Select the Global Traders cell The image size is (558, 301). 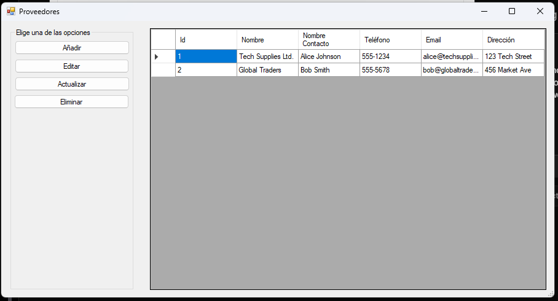click(267, 70)
